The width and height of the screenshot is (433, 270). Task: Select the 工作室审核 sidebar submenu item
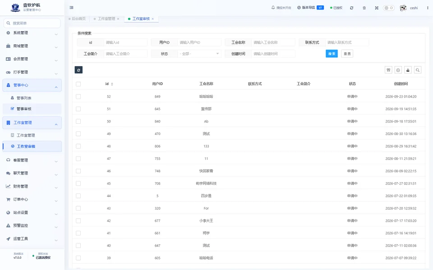pos(32,146)
